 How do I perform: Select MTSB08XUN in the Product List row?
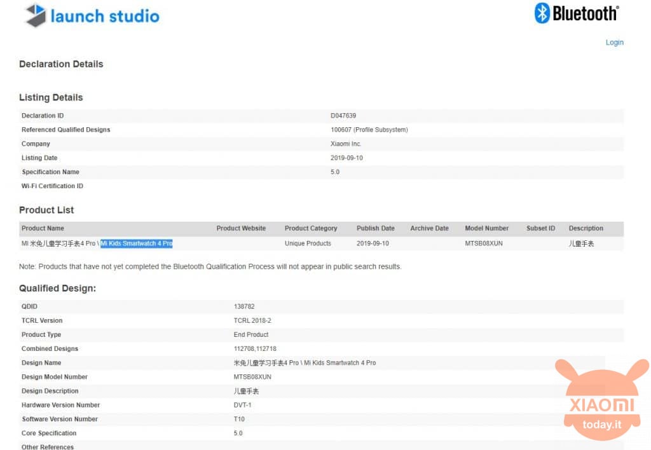(x=484, y=243)
